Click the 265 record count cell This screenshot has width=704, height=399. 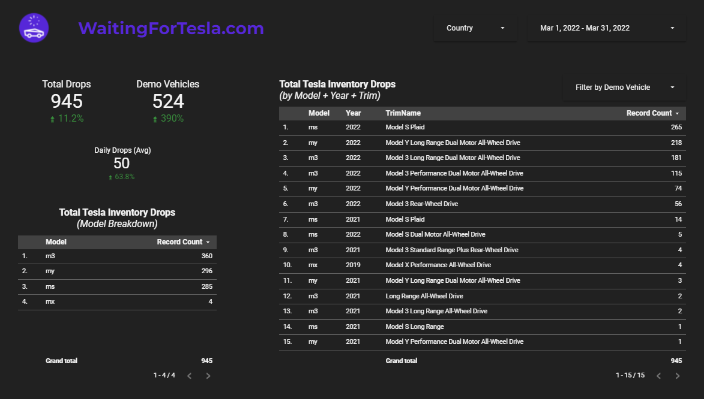click(676, 128)
